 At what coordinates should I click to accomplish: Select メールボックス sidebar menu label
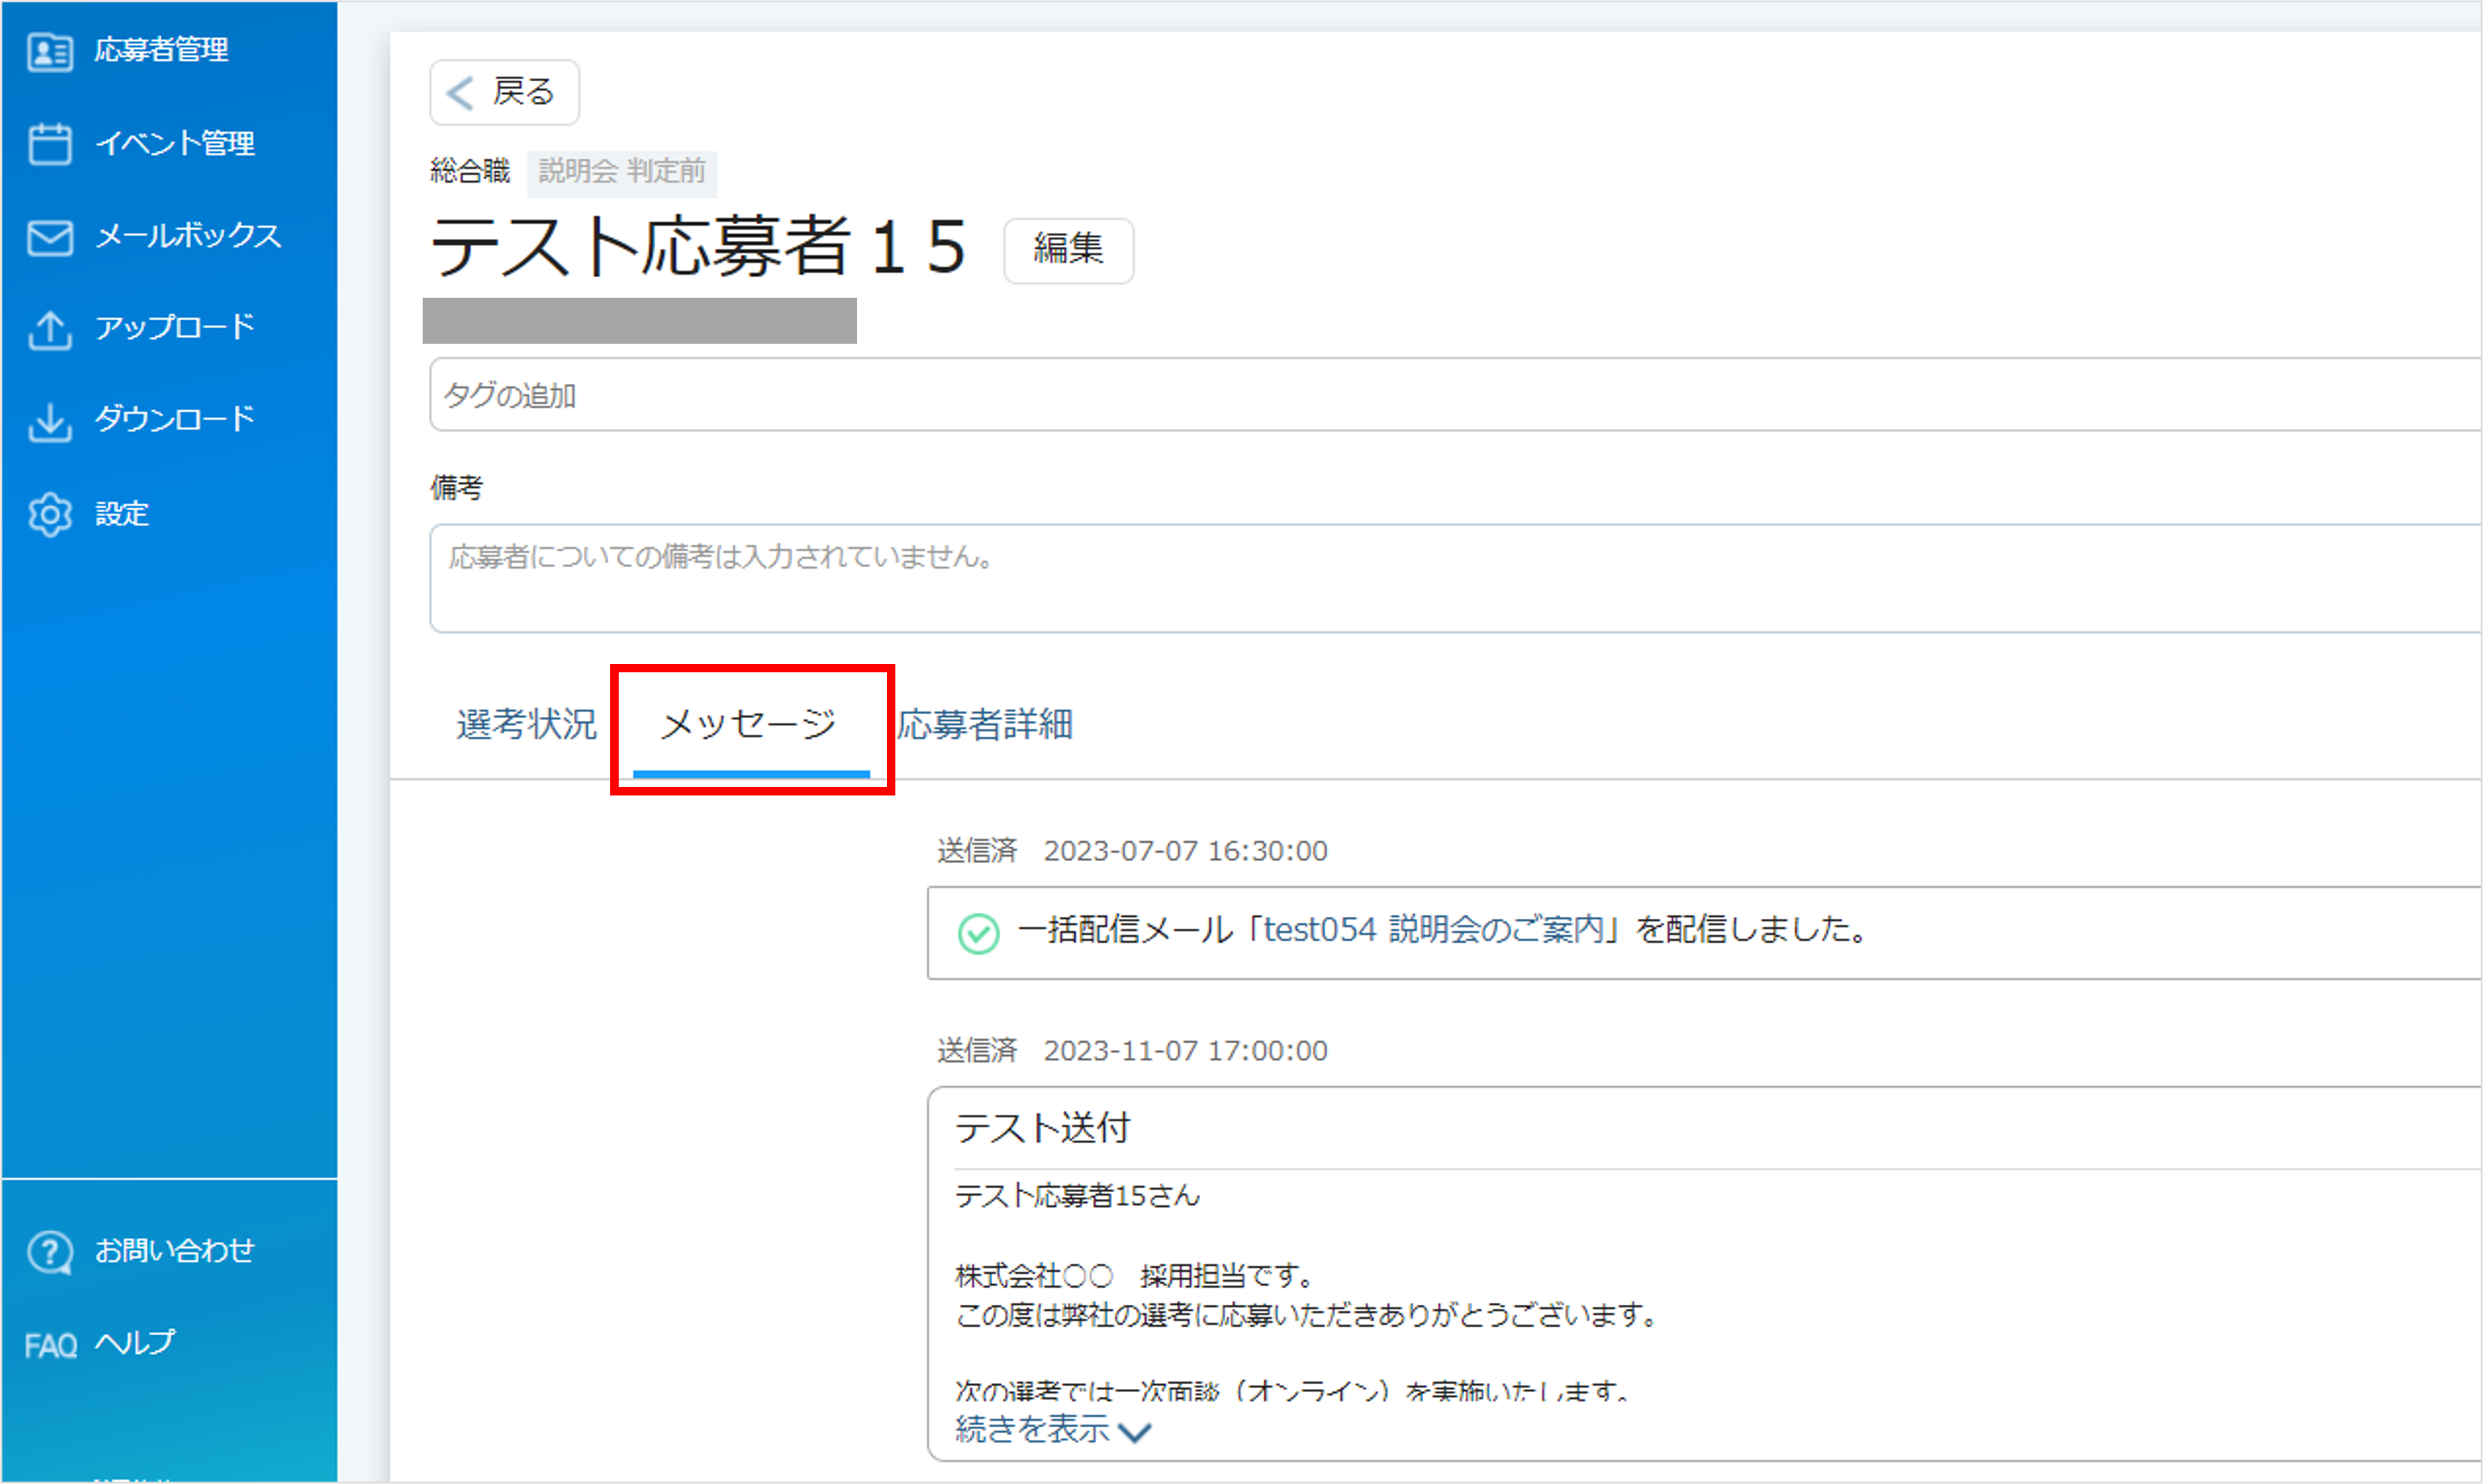pos(189,236)
